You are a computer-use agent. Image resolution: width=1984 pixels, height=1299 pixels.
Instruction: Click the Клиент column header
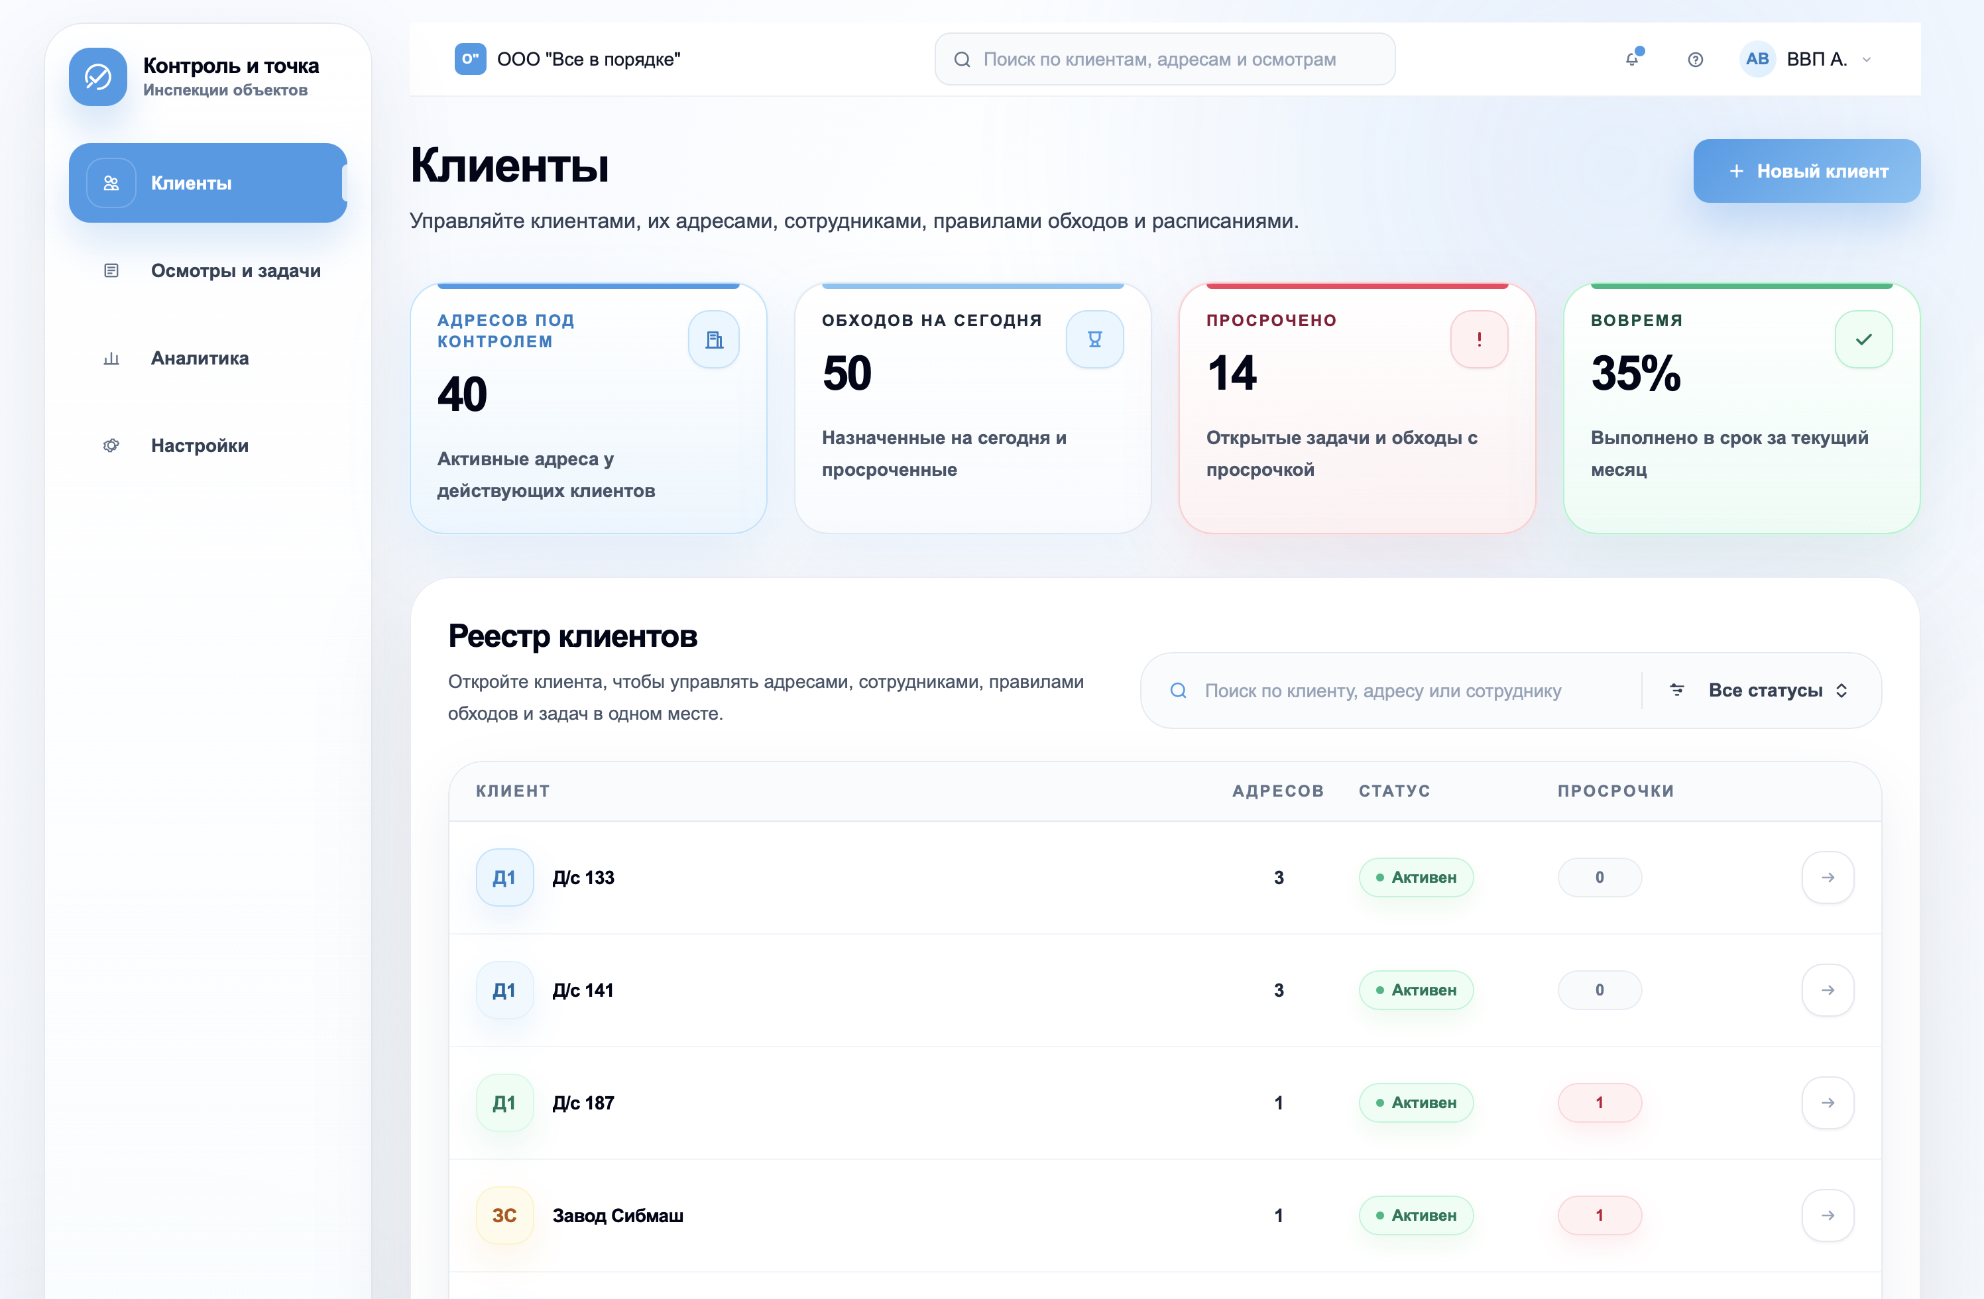point(512,791)
